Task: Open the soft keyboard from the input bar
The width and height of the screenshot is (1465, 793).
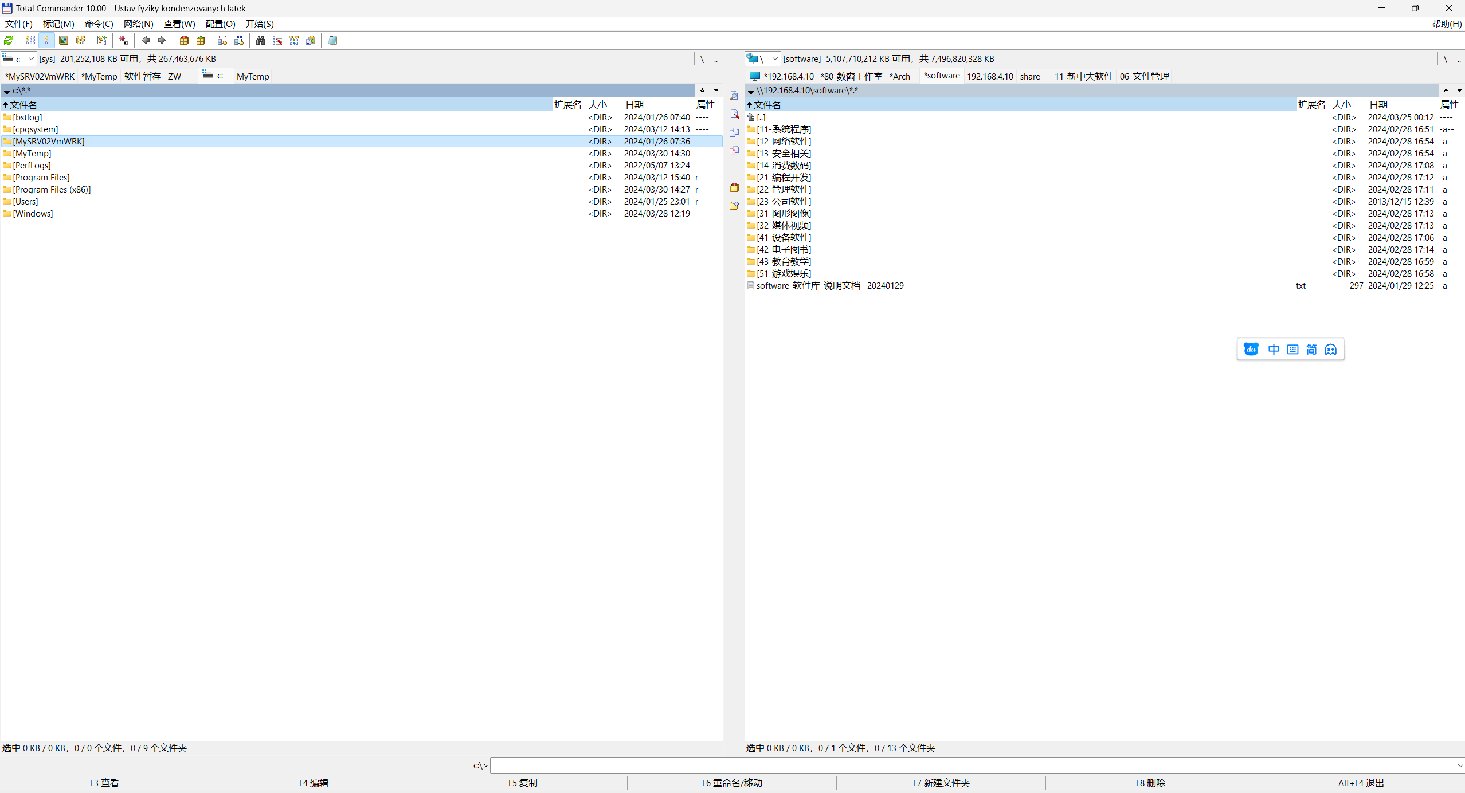Action: (1292, 350)
